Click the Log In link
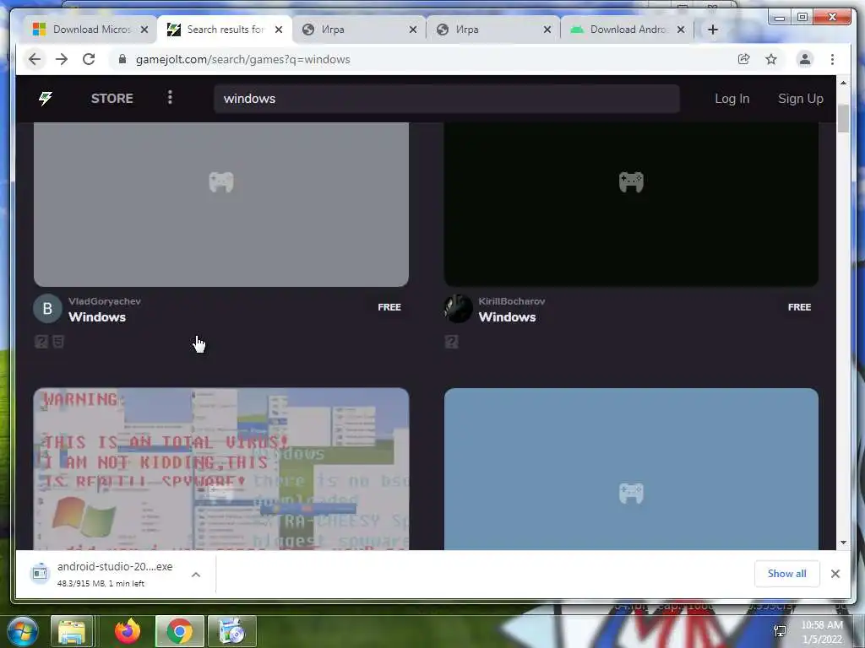The image size is (865, 648). click(732, 99)
